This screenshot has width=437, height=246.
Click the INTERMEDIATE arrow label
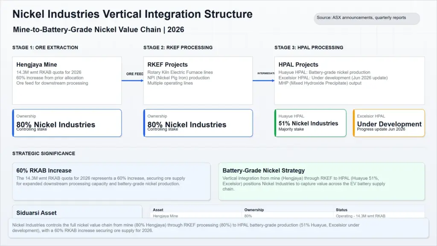pyautogui.click(x=266, y=73)
